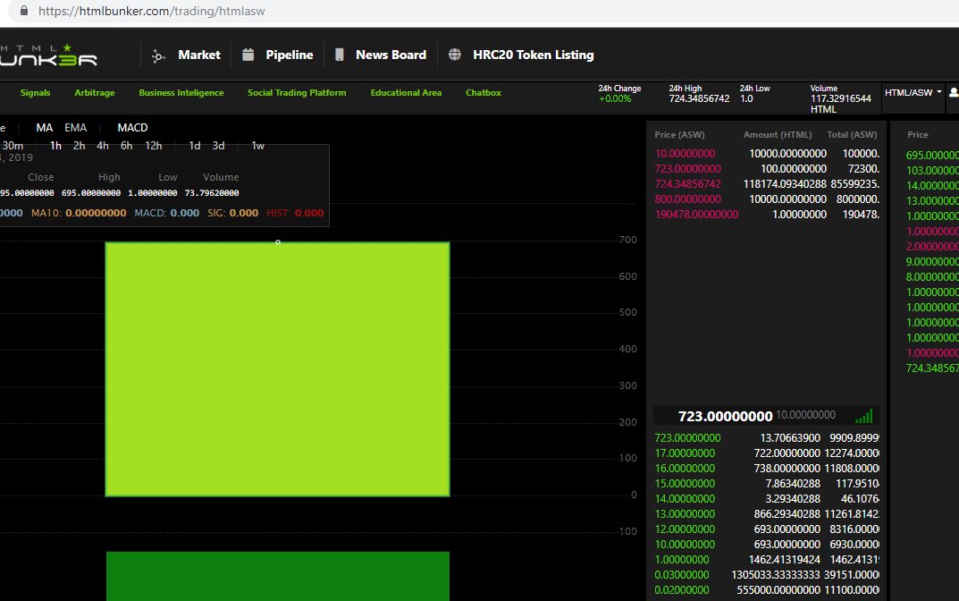Click the Market network icon
This screenshot has width=959, height=601.
click(x=158, y=55)
